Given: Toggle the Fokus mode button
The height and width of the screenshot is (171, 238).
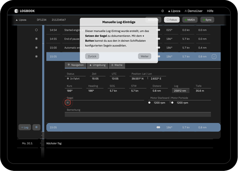Looking at the screenshot, I should point(171,20).
